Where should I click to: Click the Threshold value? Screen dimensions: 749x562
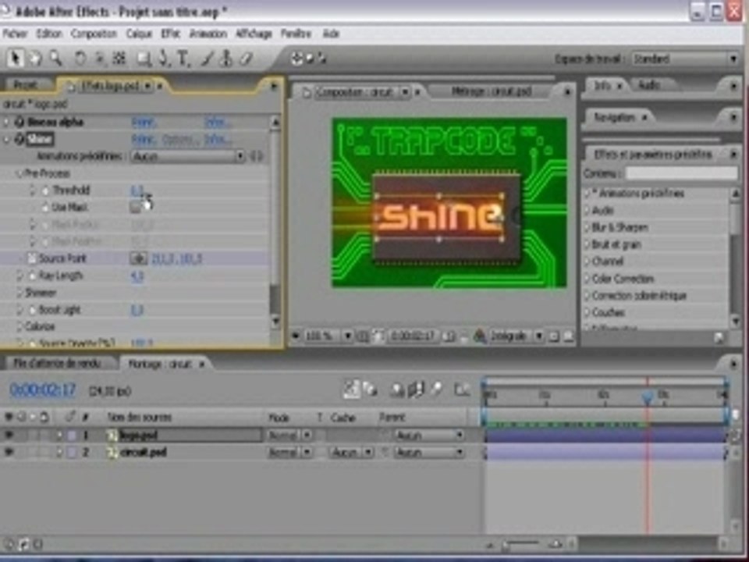pos(137,190)
